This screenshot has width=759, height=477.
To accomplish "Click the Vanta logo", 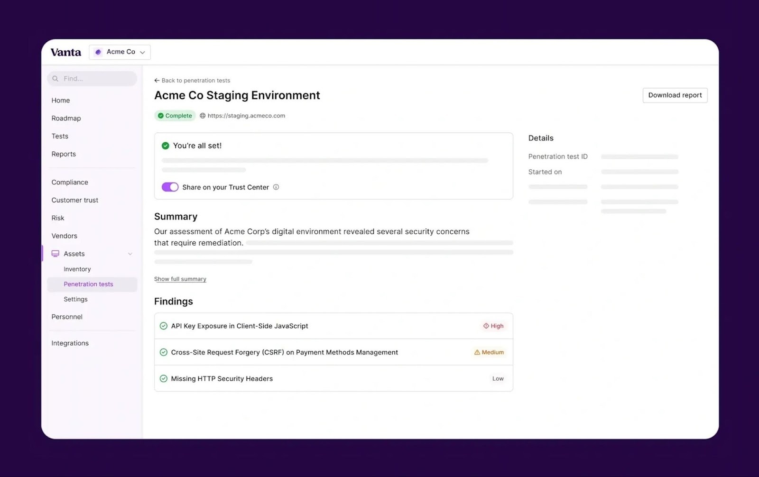I will (x=66, y=52).
